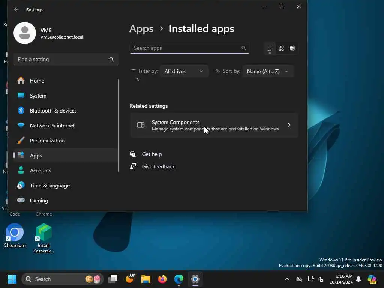Image resolution: width=384 pixels, height=288 pixels.
Task: Select Apps in the sidebar
Action: (x=65, y=156)
